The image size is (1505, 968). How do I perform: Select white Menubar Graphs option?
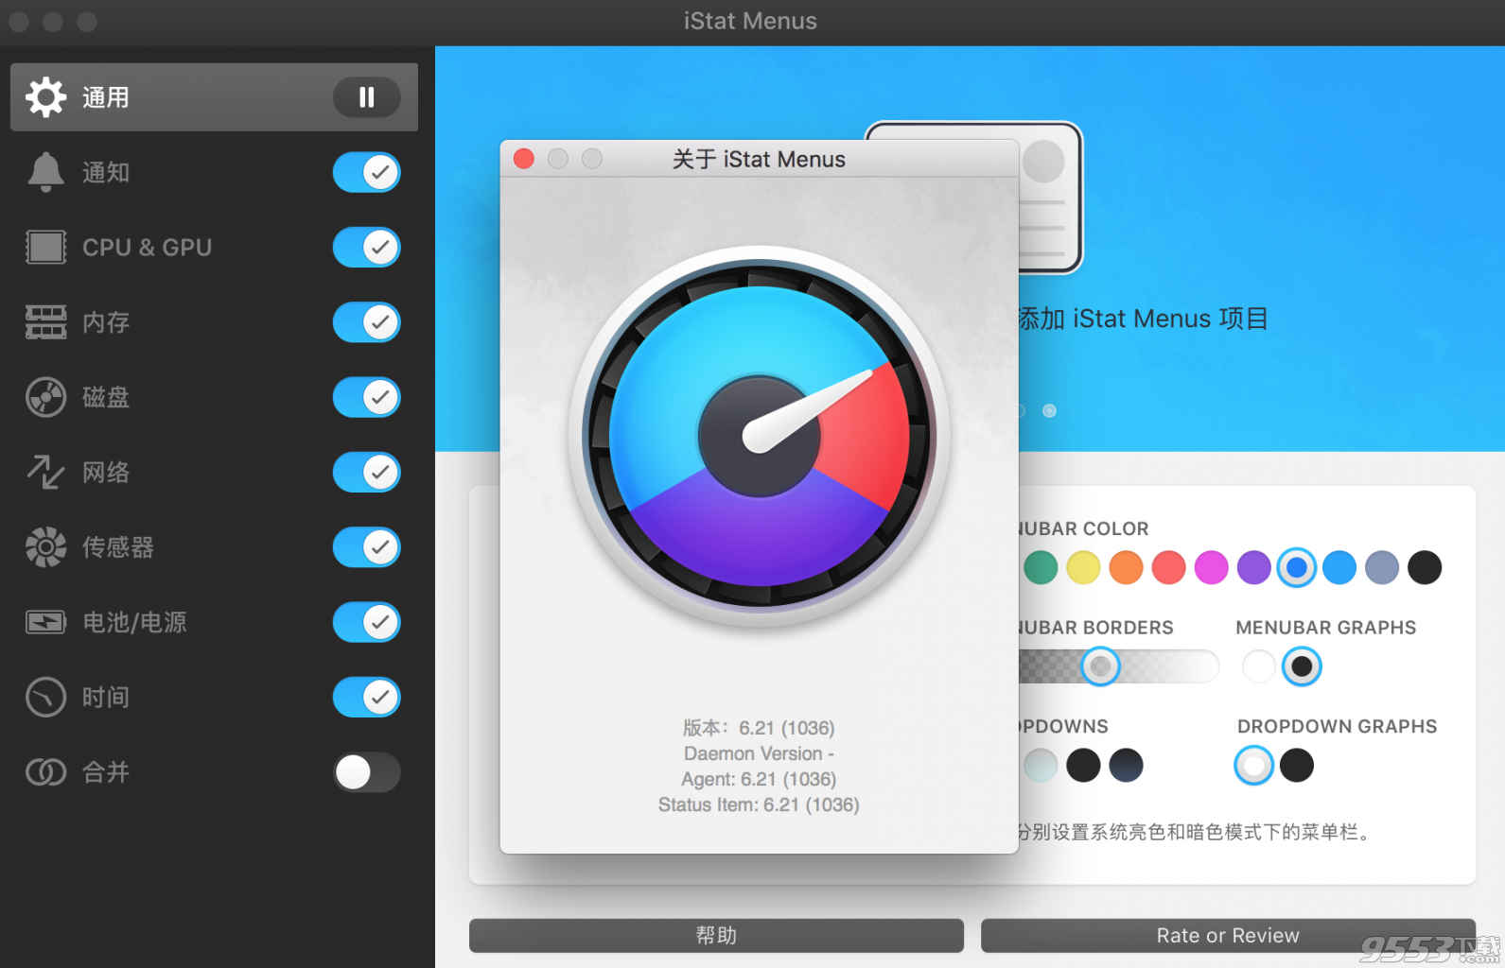pyautogui.click(x=1259, y=666)
